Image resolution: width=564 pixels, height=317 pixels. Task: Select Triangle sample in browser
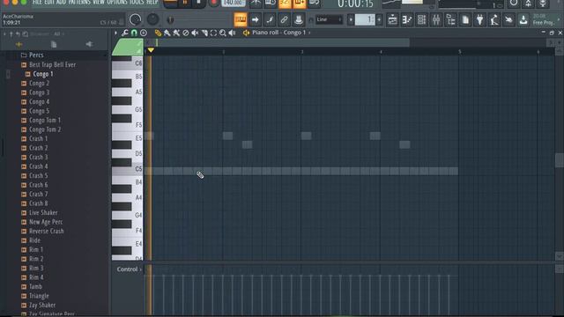(39, 296)
